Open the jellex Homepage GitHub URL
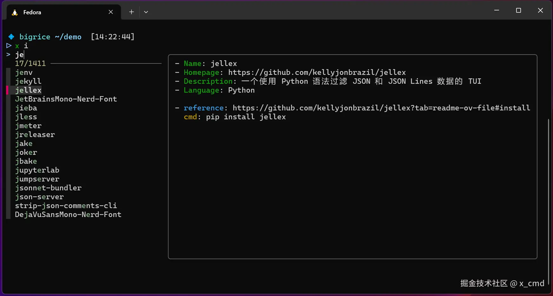Image resolution: width=553 pixels, height=296 pixels. pos(317,73)
